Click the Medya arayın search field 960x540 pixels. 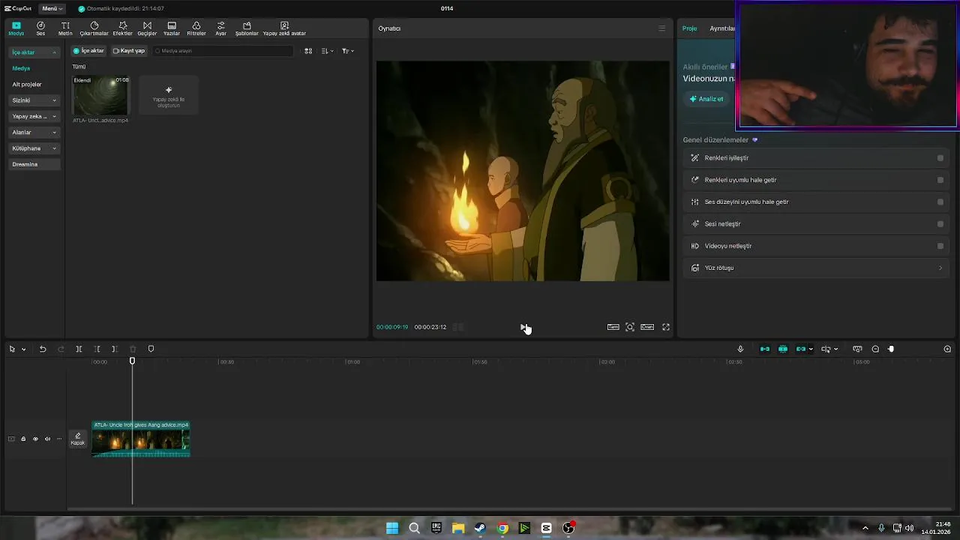[223, 51]
